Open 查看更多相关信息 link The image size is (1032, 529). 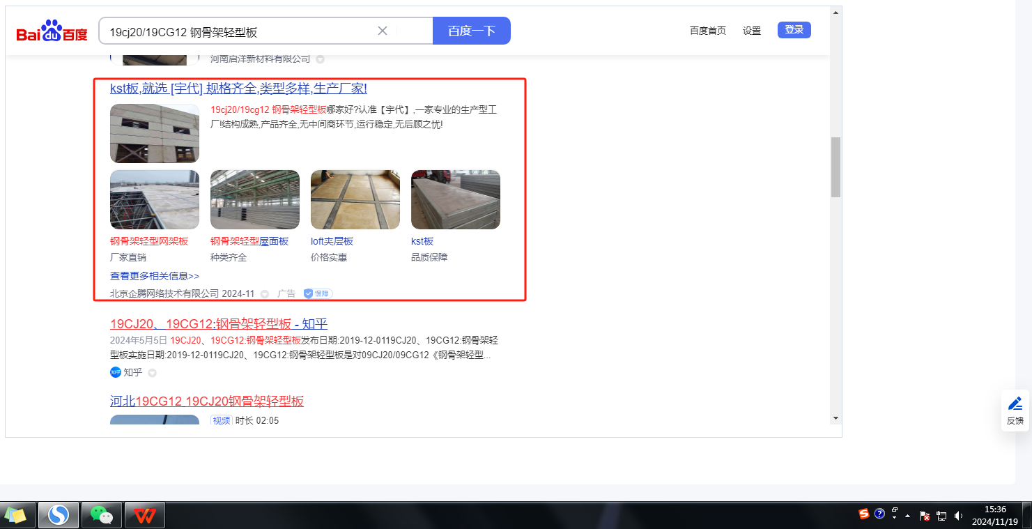pyautogui.click(x=155, y=276)
